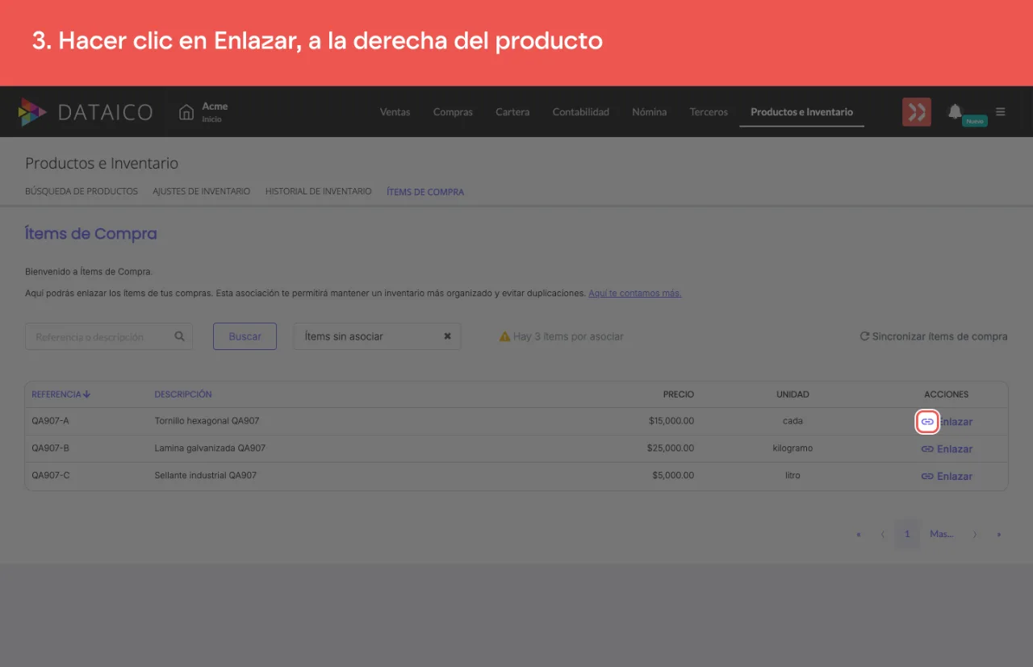Screen dimensions: 1033x667
Task: Open the Cartera menu
Action: click(512, 112)
